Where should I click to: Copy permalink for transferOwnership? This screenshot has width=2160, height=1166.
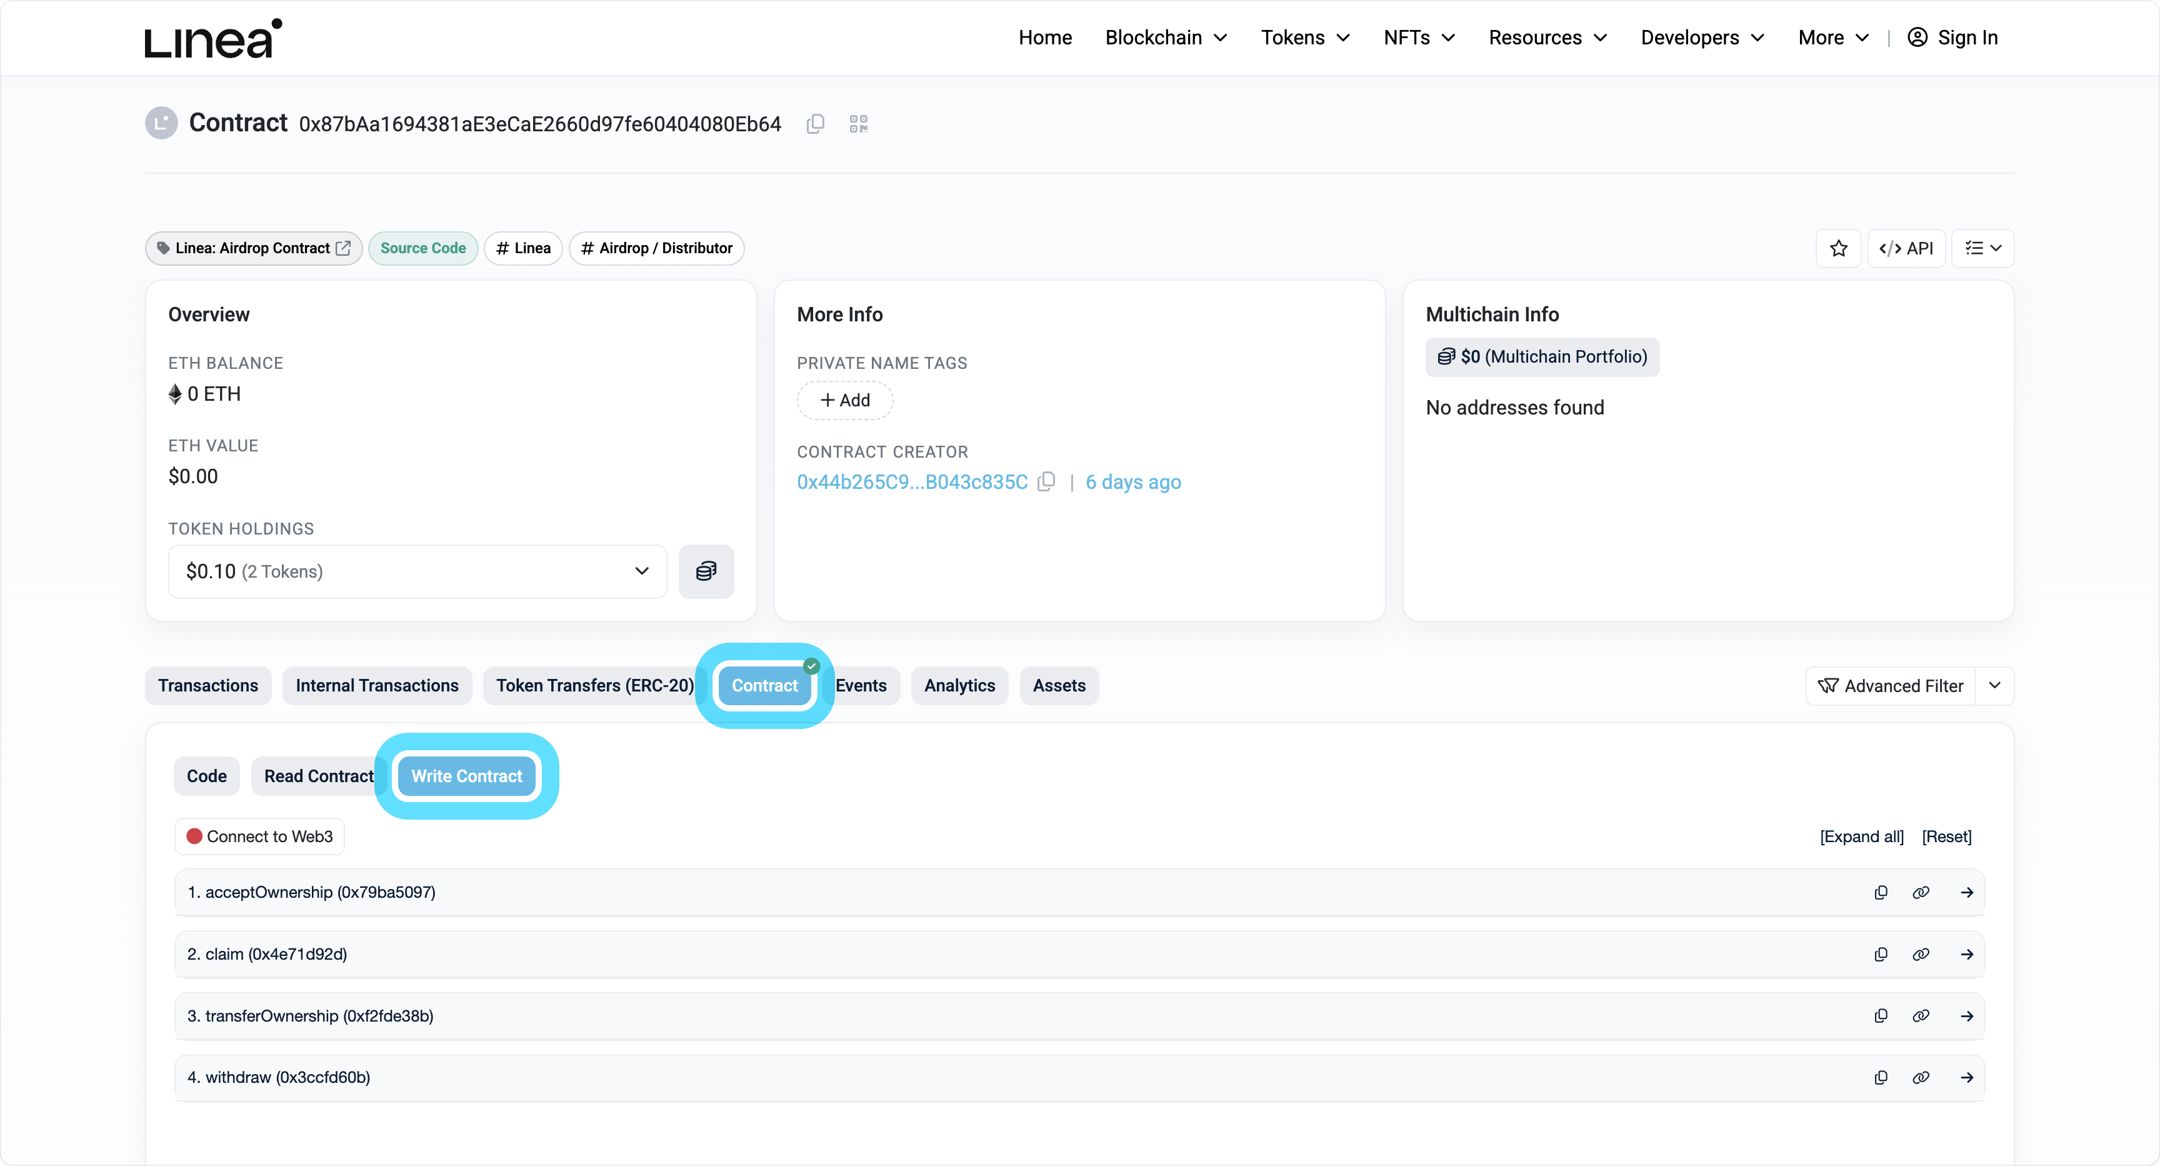click(1921, 1016)
